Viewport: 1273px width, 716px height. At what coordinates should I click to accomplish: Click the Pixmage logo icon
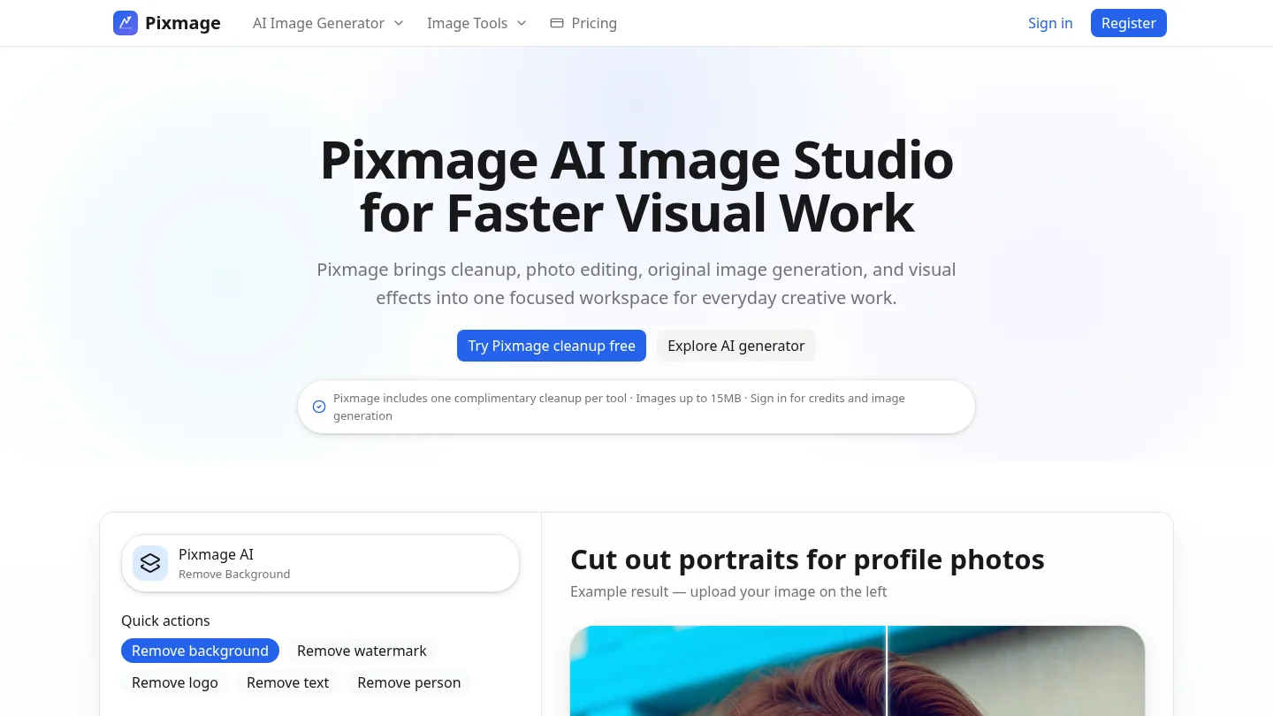click(126, 23)
